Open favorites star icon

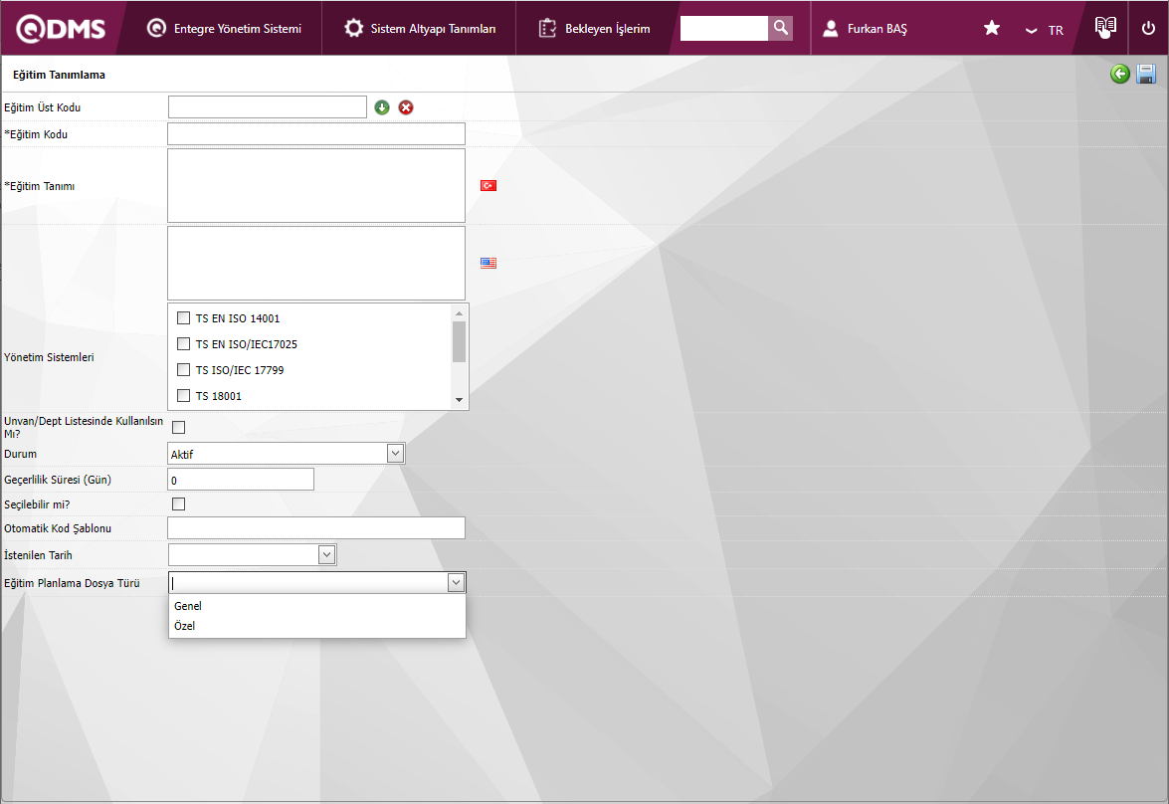click(992, 28)
